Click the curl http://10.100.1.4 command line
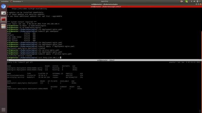Screen dimensions: 202x113 point(34,58)
